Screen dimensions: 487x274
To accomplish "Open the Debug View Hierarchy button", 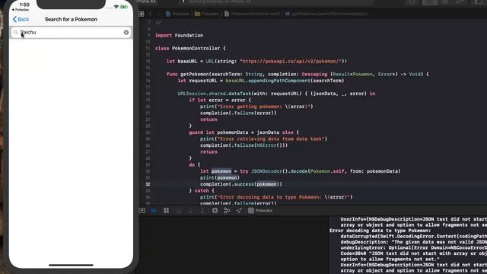I will [215, 211].
